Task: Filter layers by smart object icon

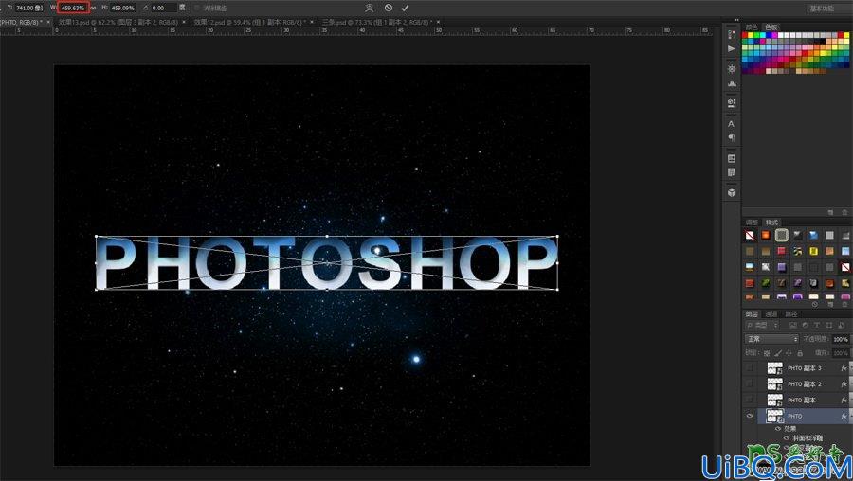Action: (x=841, y=325)
